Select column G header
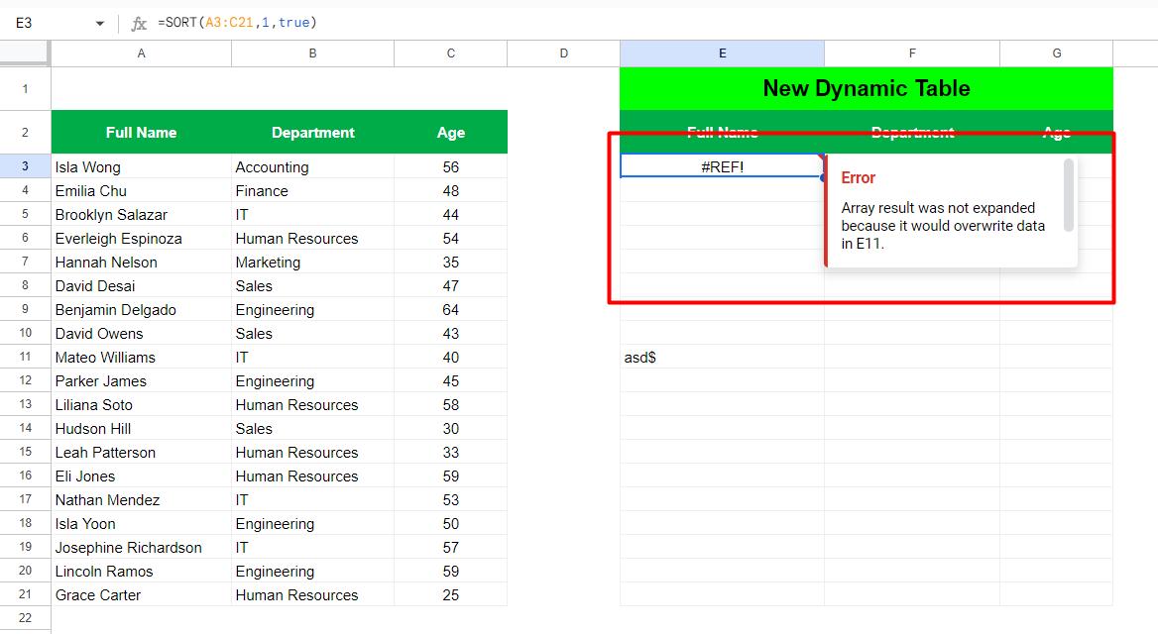Image resolution: width=1158 pixels, height=634 pixels. coord(1056,53)
